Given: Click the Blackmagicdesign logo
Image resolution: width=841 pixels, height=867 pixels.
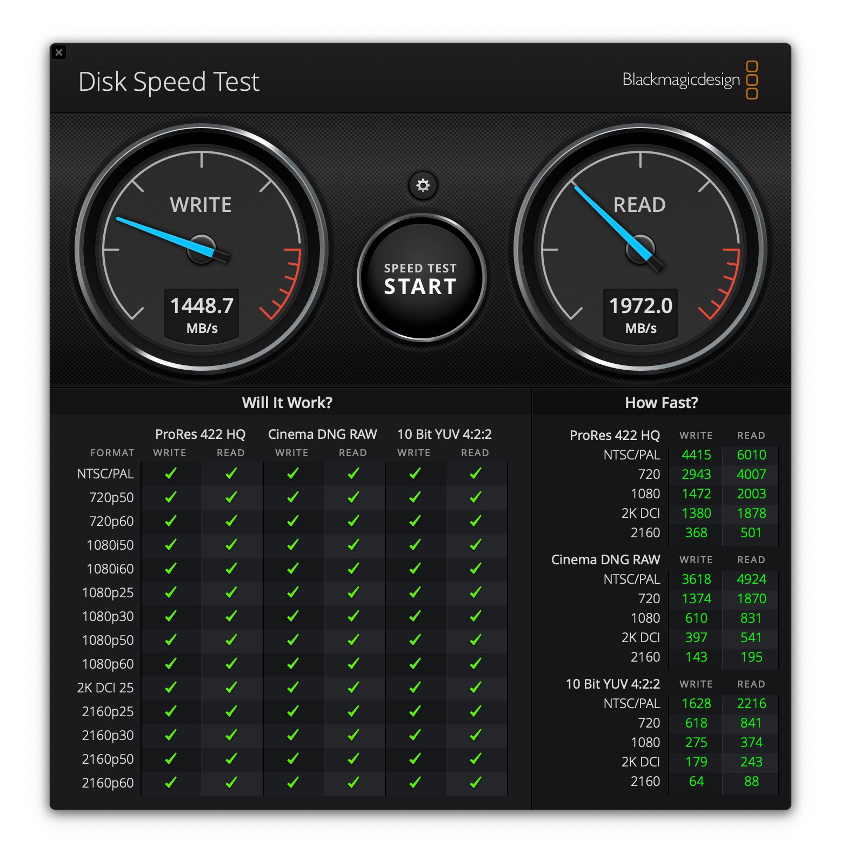Looking at the screenshot, I should click(x=690, y=80).
